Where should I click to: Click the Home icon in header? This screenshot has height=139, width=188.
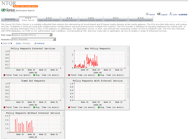tap(147, 14)
